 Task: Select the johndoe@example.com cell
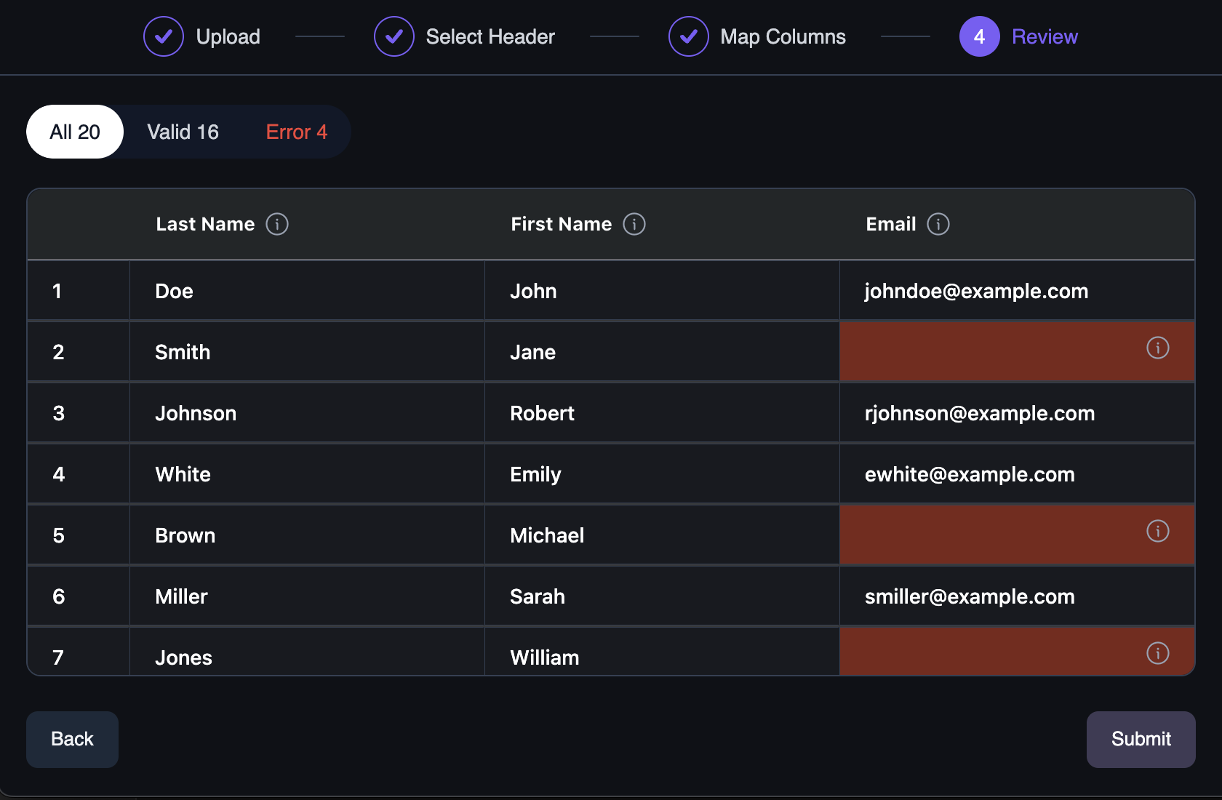point(1017,291)
